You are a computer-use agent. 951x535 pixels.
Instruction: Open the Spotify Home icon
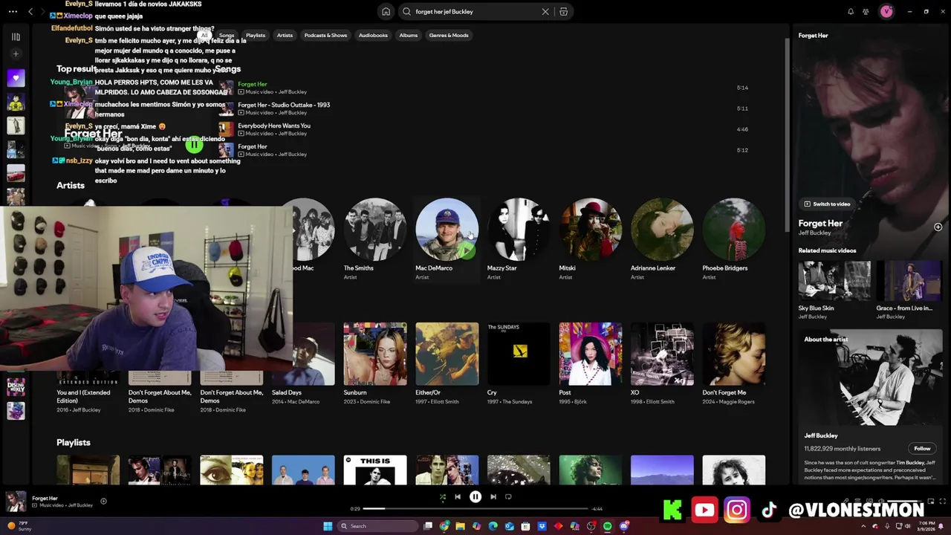(x=386, y=12)
